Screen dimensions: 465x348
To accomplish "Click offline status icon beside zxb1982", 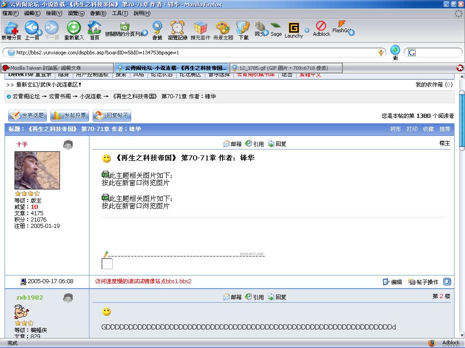I will tap(68, 298).
